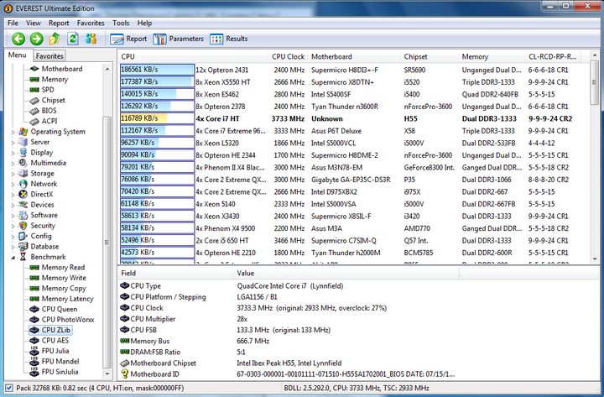Select Motherboard in the tree
Image resolution: width=604 pixels, height=397 pixels.
pyautogui.click(x=61, y=69)
